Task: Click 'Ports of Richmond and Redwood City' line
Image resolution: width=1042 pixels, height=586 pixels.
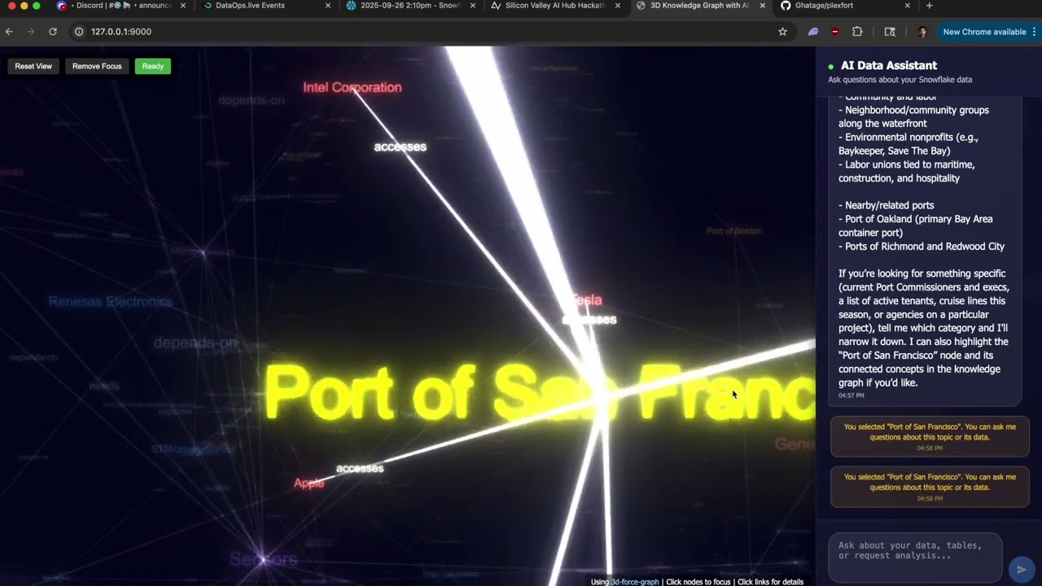Action: pos(922,247)
